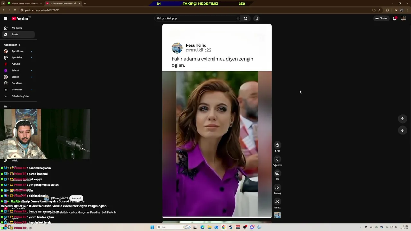Reload the YouTube page

coord(15,10)
